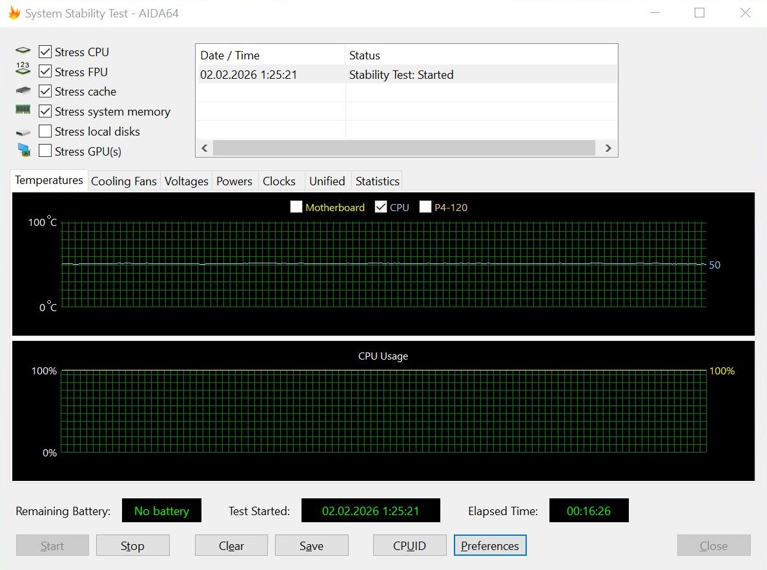The height and width of the screenshot is (570, 767).
Task: Click the 123 FPU icon beside Stress FPU
Action: 23,69
